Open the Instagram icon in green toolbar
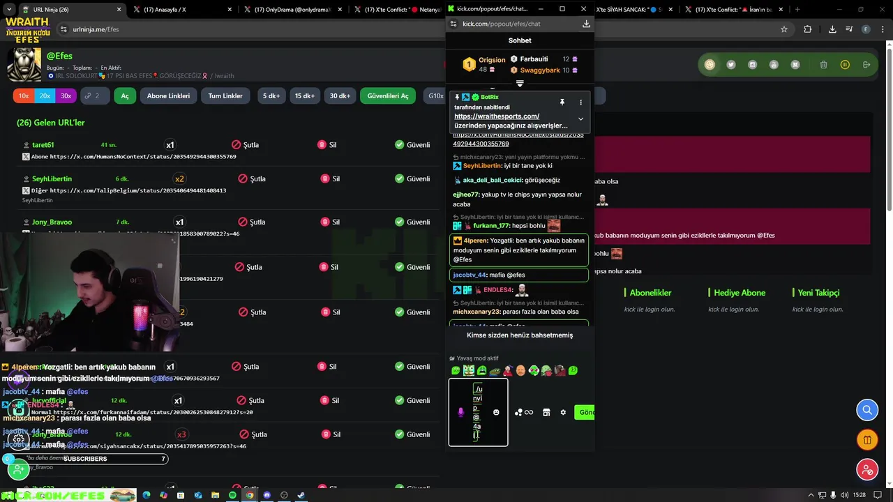The width and height of the screenshot is (893, 502). [x=752, y=65]
